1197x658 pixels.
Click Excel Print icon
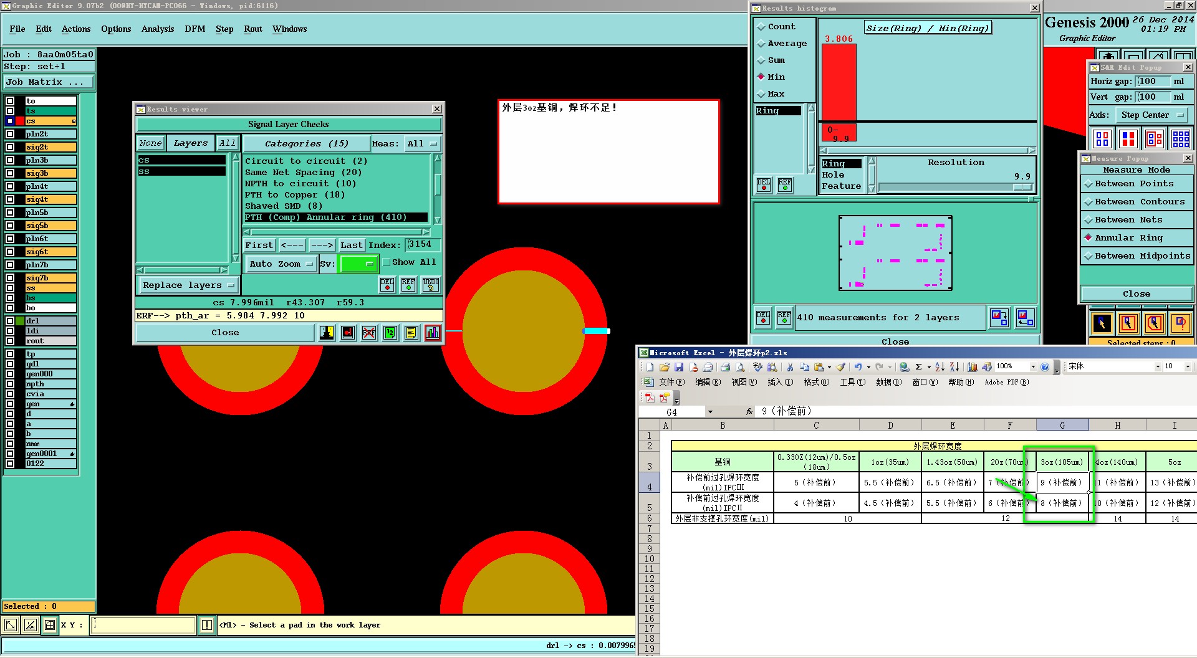tap(725, 367)
